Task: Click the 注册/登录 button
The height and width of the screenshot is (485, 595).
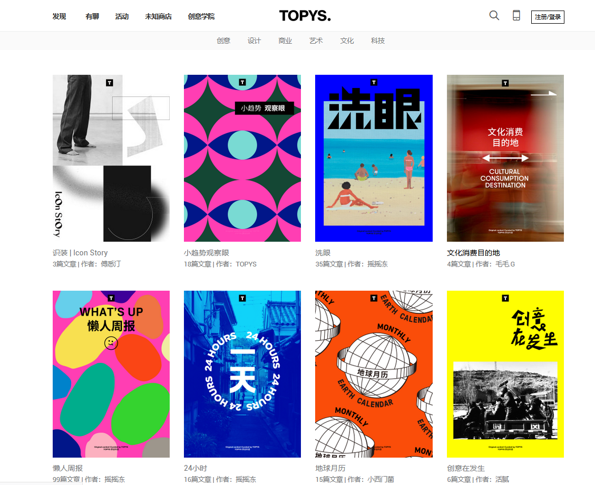Action: tap(548, 17)
